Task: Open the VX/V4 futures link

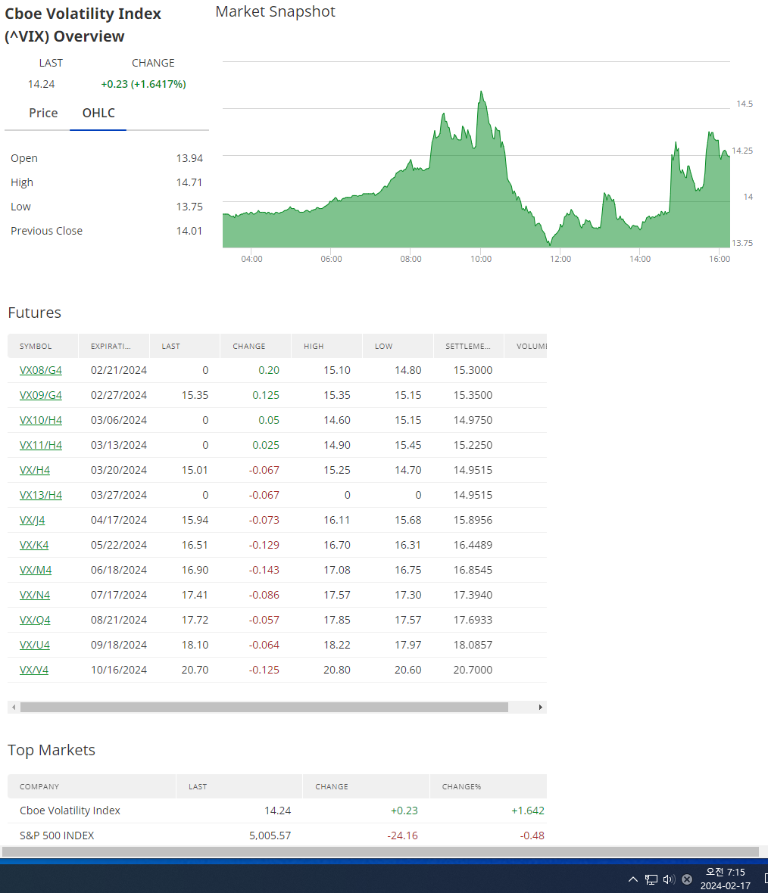Action: pyautogui.click(x=33, y=671)
